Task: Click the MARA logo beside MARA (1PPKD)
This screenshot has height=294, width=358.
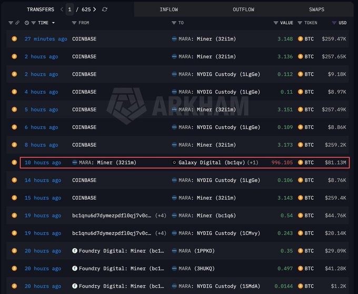Action: 174,251
